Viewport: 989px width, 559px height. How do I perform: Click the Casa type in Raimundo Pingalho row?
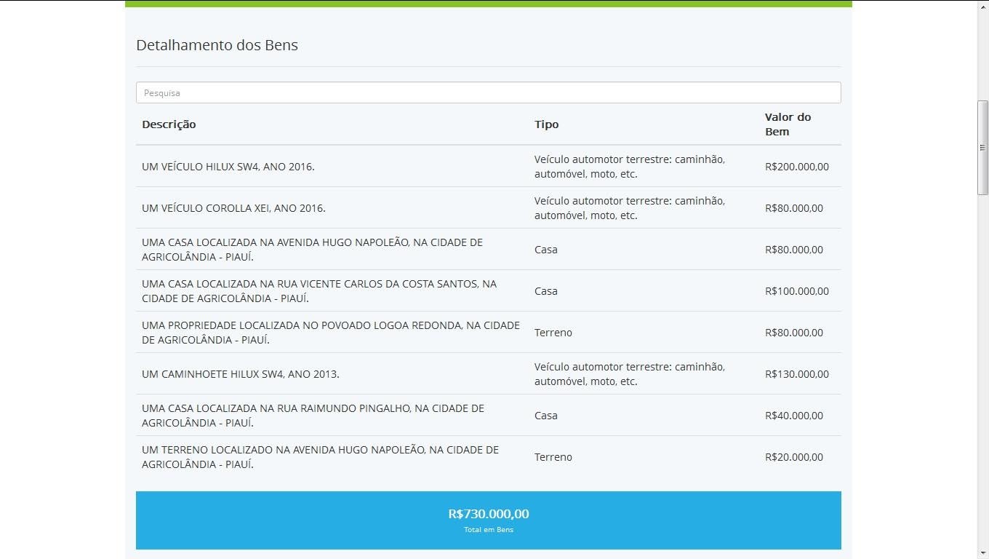(546, 416)
